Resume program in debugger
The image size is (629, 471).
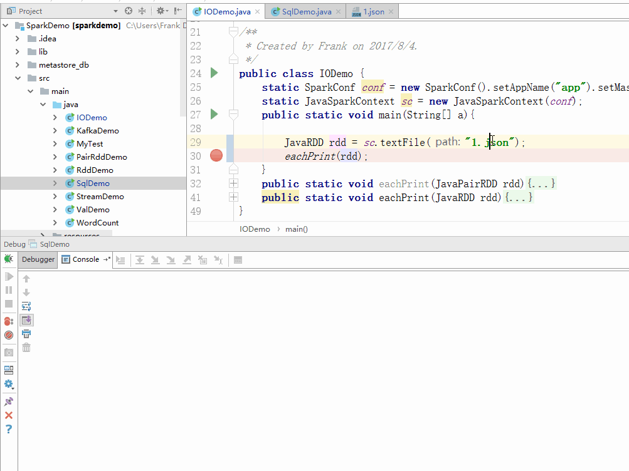9,276
